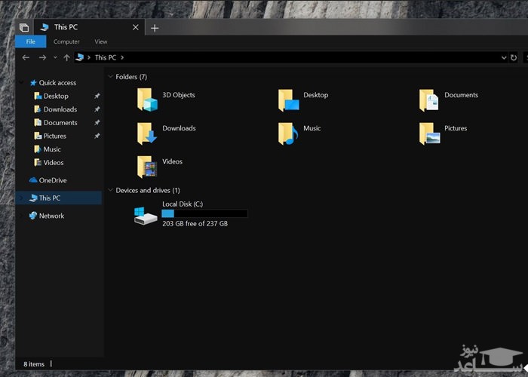Screen dimensions: 528x377
Task: Open the Videos folder icon
Action: [x=146, y=166]
